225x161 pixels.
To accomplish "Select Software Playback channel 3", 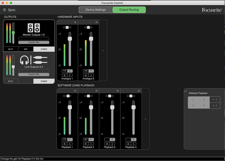I will [193, 106].
